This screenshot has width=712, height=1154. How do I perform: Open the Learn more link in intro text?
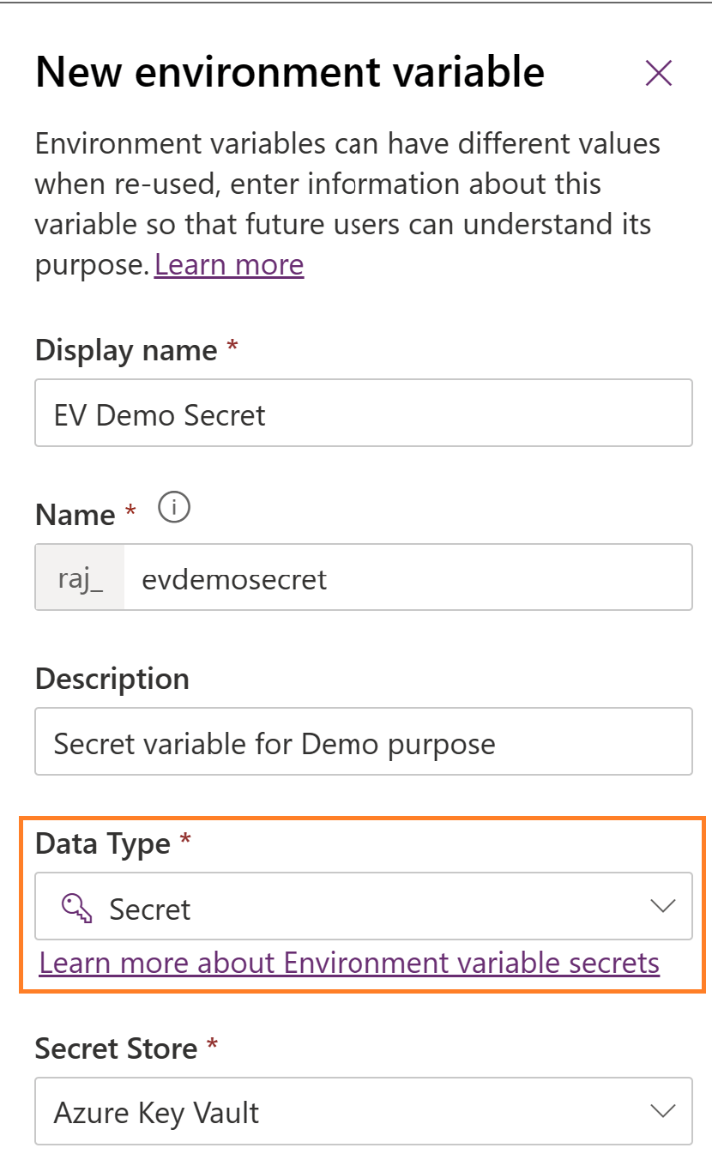(x=229, y=264)
